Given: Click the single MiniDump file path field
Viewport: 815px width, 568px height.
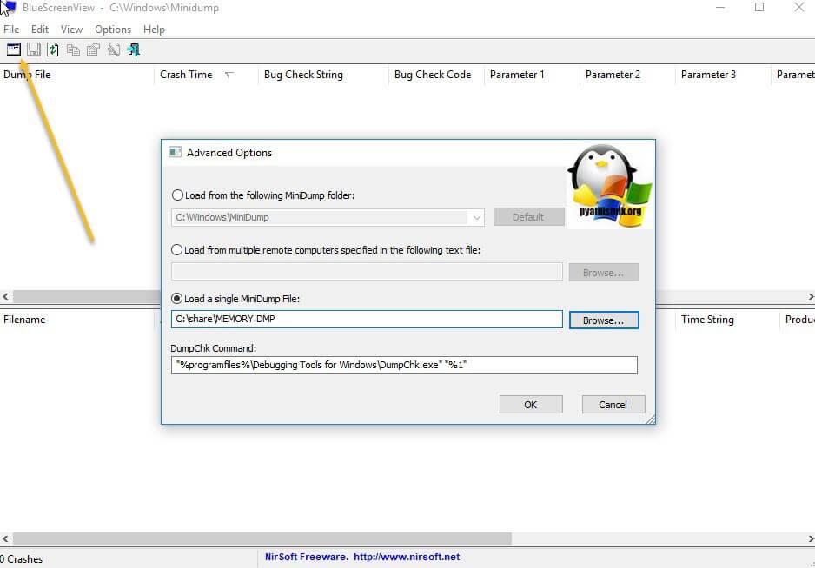Looking at the screenshot, I should point(367,319).
